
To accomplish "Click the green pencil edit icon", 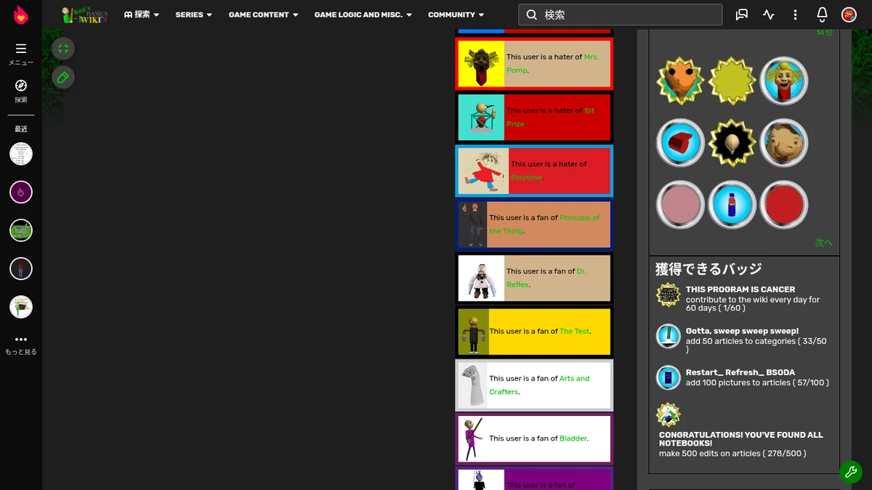I will tap(62, 77).
